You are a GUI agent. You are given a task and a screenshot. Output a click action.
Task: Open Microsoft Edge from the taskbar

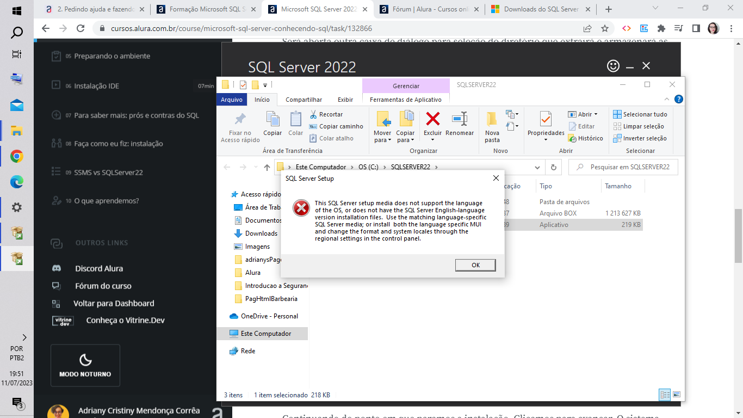[x=16, y=182]
